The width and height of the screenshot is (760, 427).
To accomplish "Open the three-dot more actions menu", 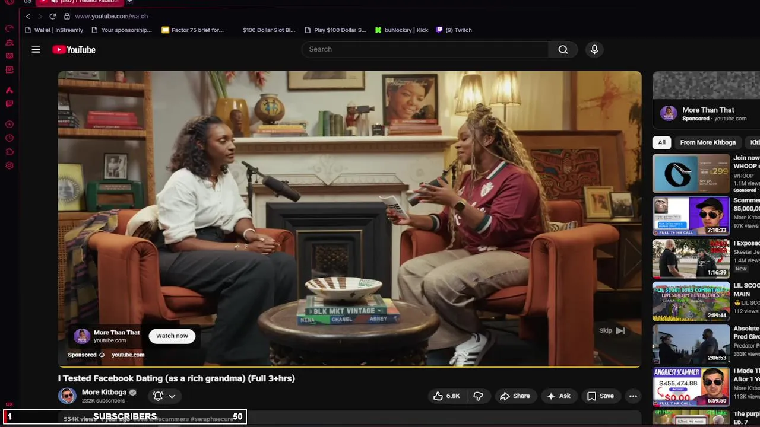I will click(x=633, y=396).
